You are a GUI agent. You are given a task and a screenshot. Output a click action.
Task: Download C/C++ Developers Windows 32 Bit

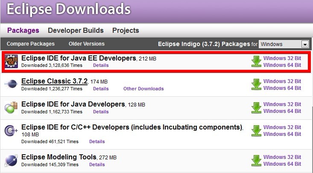pos(282,127)
